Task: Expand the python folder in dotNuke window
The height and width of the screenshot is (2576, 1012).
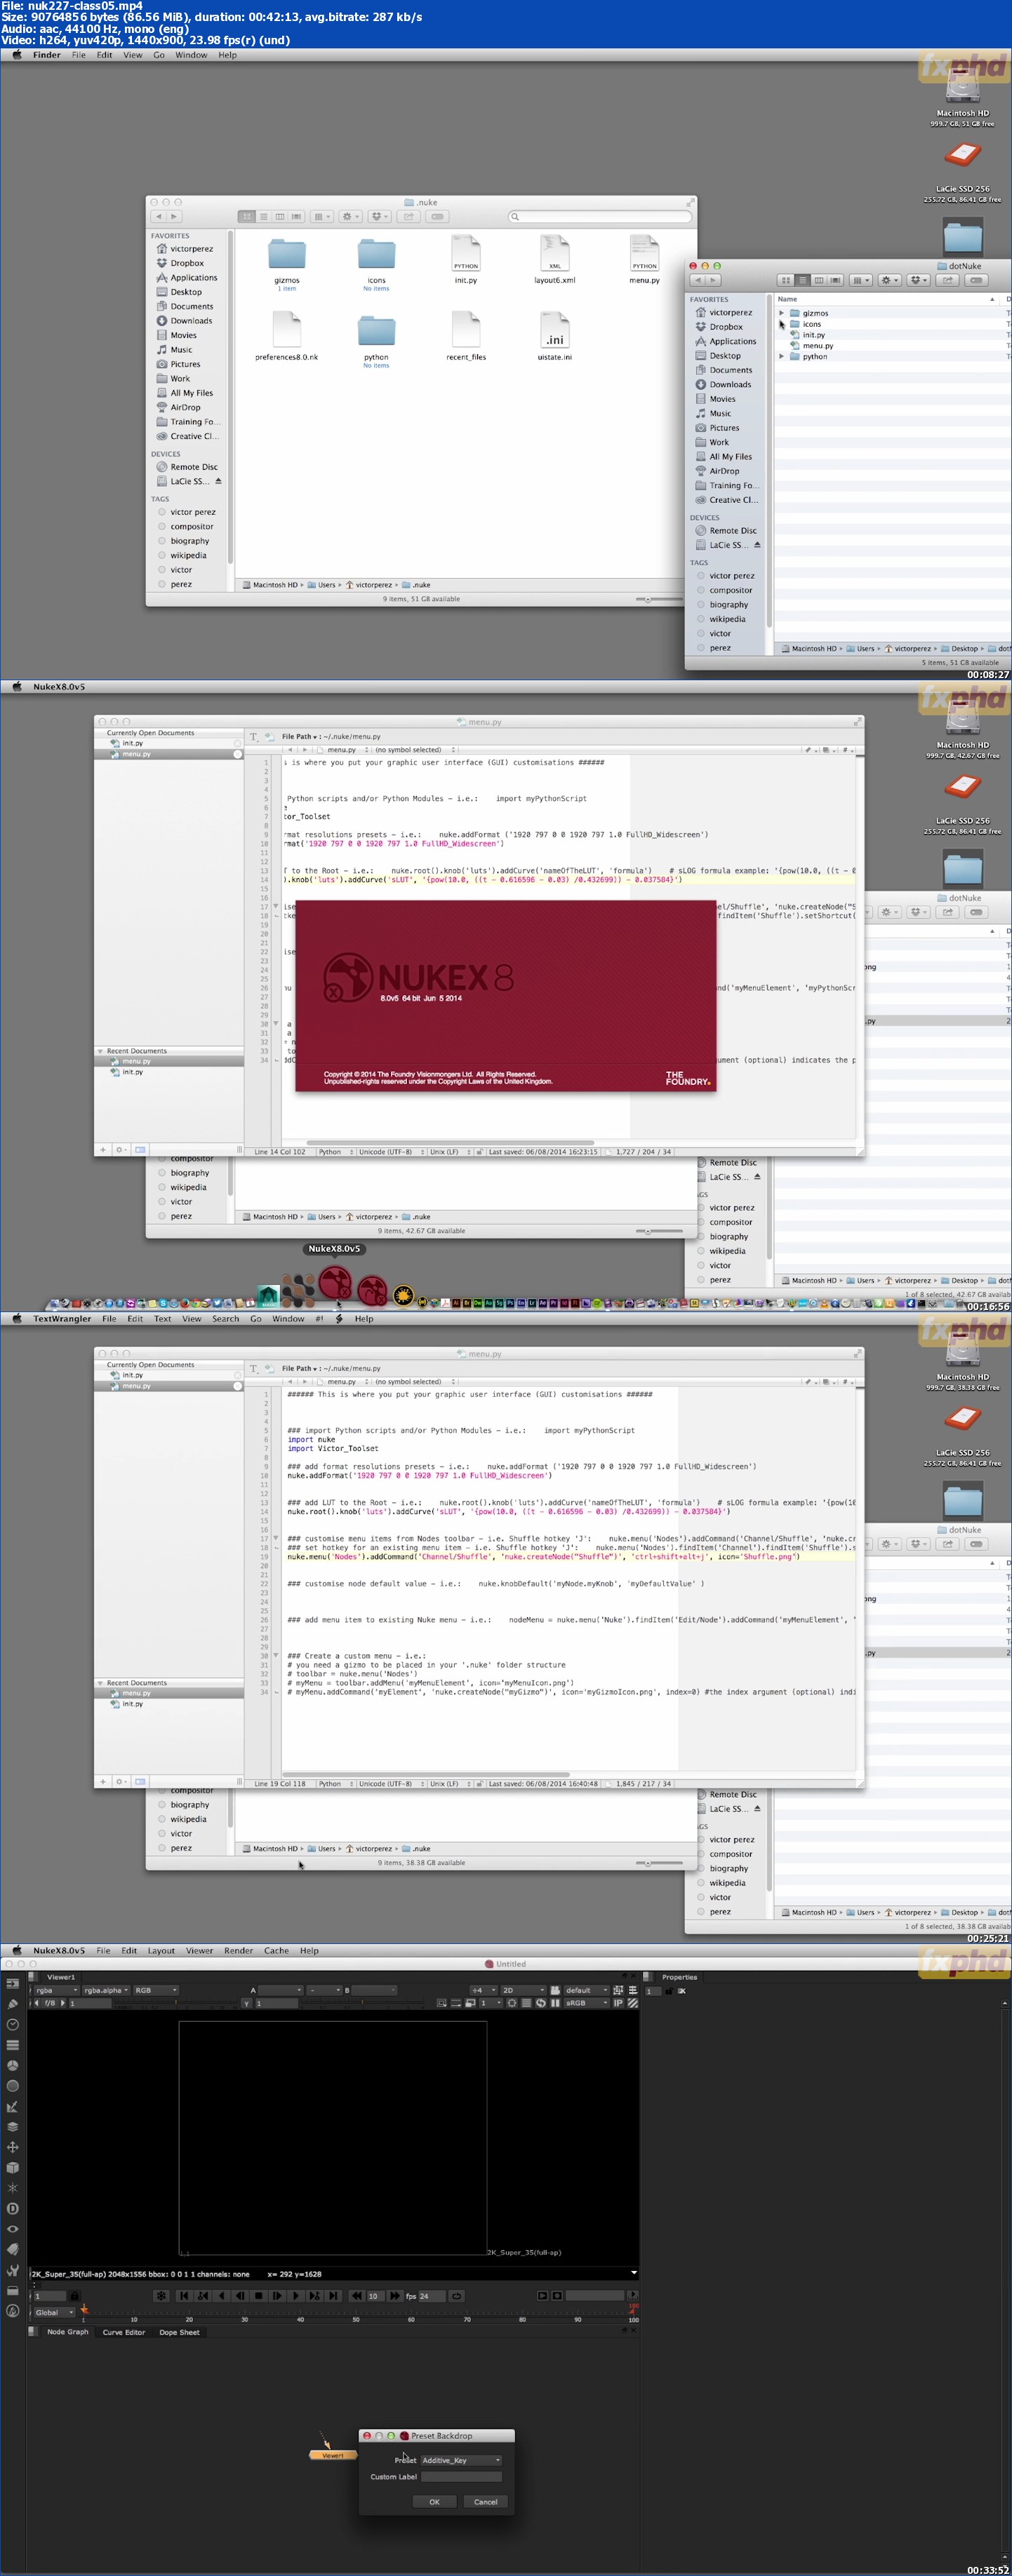Action: (782, 356)
